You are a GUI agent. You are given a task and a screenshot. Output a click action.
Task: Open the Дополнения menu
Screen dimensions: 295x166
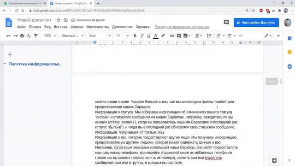122,27
